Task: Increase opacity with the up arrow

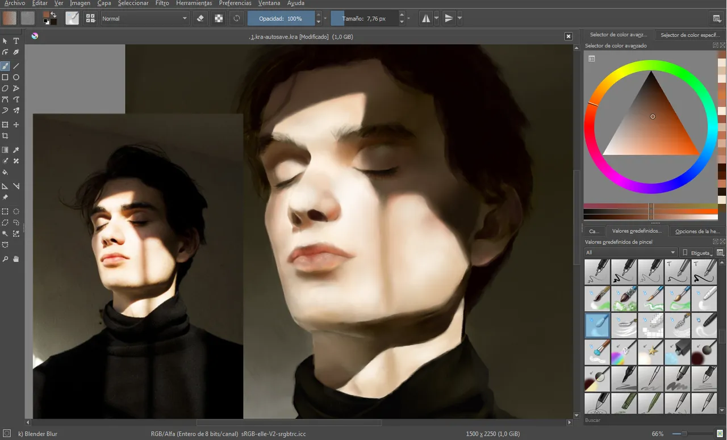Action: click(x=318, y=15)
